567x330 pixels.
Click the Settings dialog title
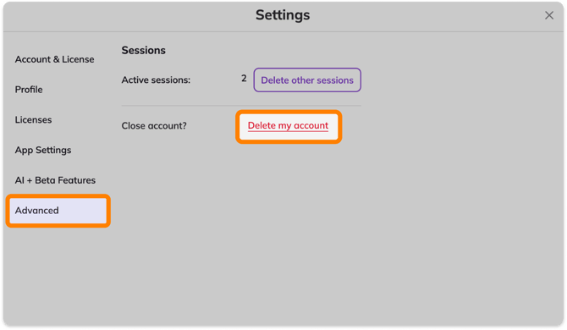pyautogui.click(x=283, y=15)
